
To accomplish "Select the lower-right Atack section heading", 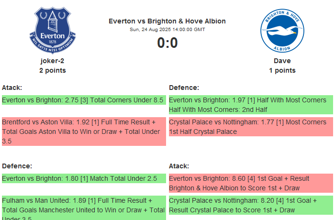I will point(179,166).
